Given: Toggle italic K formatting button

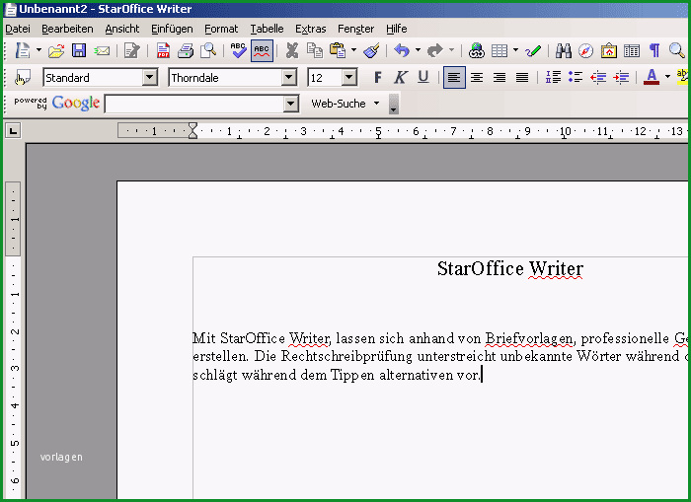Looking at the screenshot, I should (400, 78).
